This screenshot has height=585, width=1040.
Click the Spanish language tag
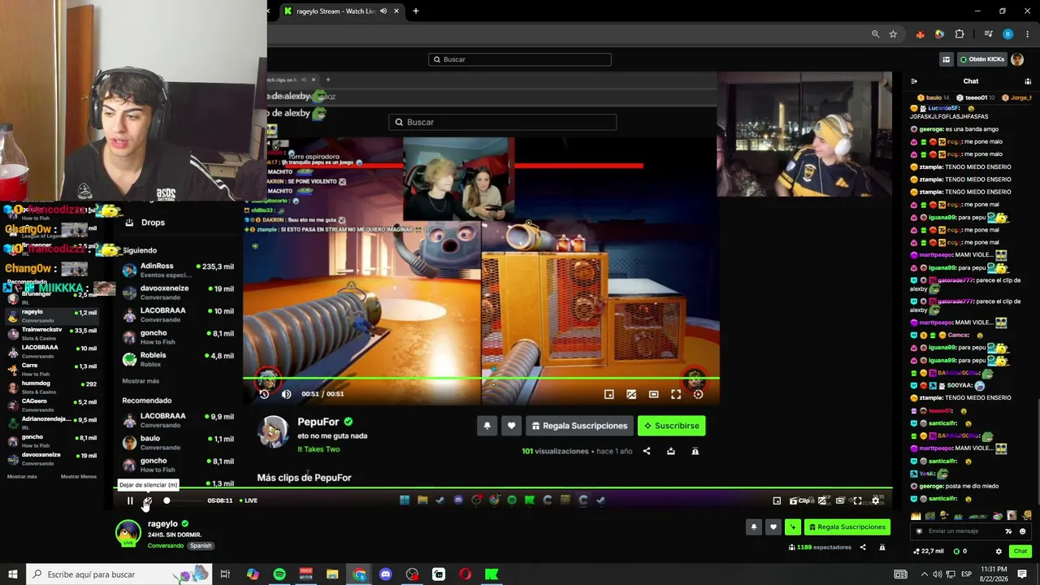coord(201,546)
